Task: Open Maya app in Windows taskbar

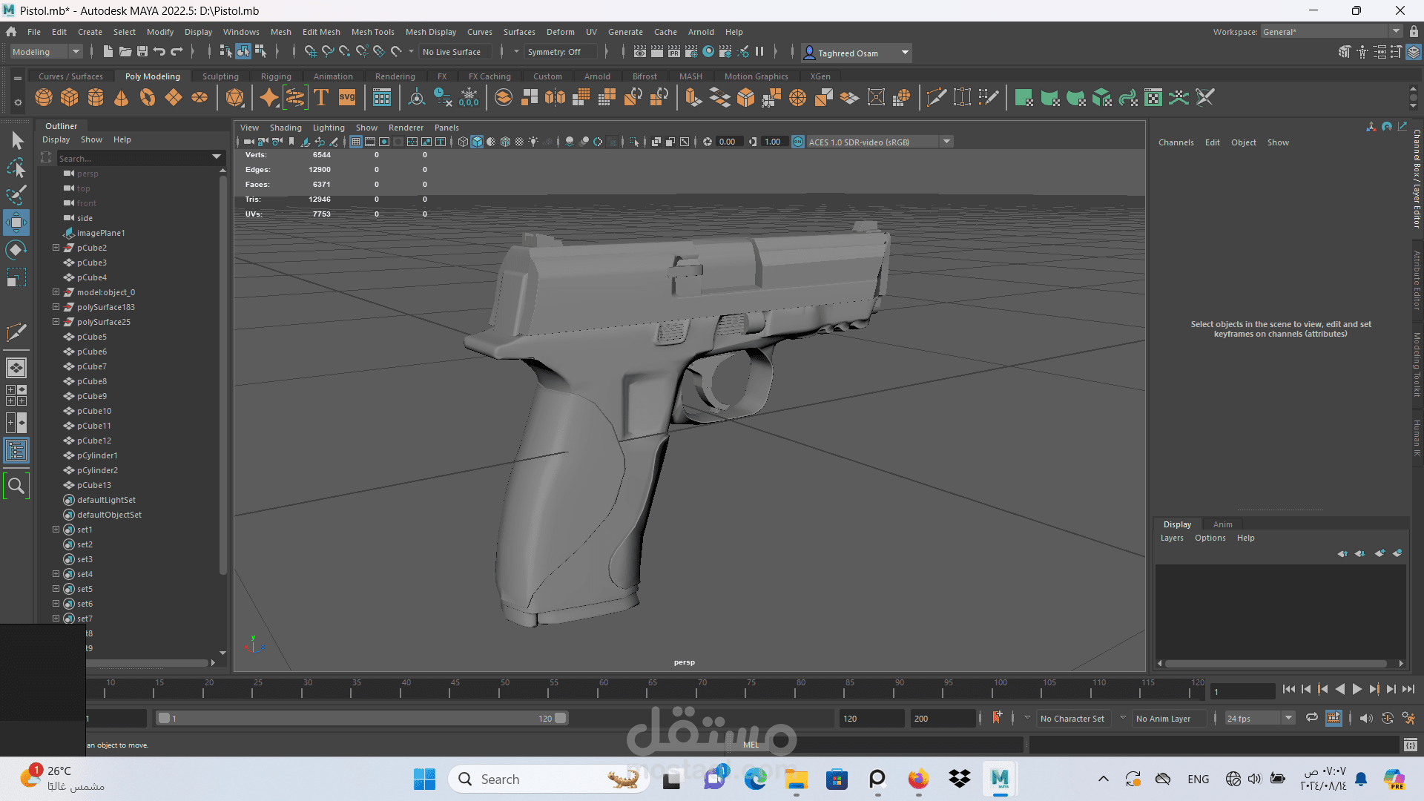Action: click(999, 779)
